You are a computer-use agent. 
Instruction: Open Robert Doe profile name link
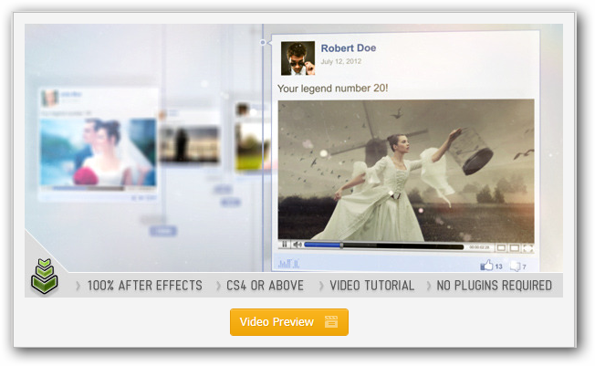coord(349,48)
